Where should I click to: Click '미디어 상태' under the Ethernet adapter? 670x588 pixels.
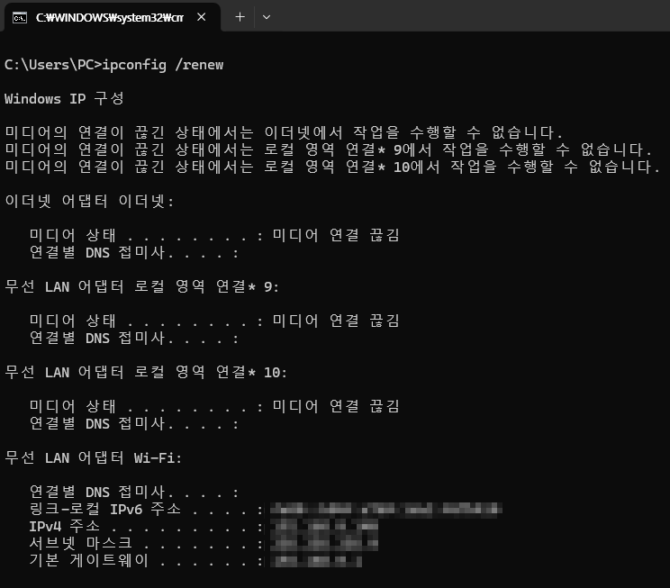tap(73, 235)
